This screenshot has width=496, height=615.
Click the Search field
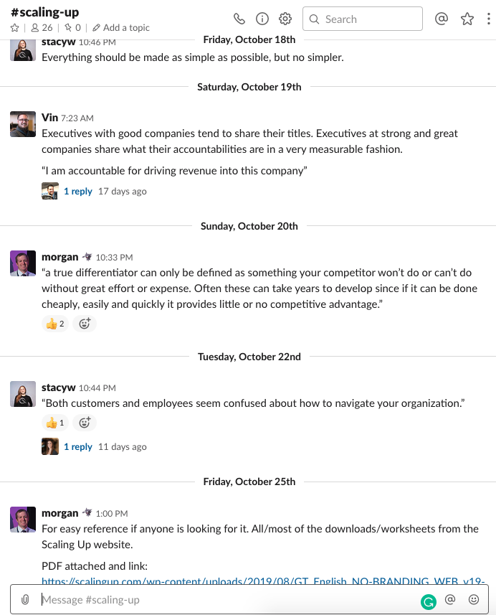(x=363, y=19)
